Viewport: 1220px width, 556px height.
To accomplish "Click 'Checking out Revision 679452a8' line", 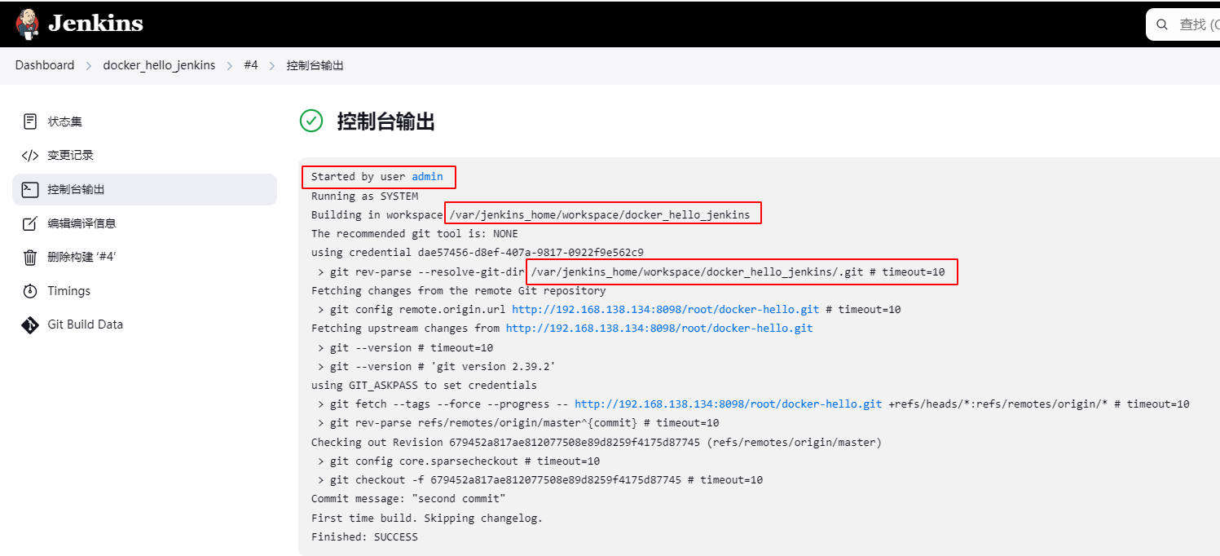I will [597, 443].
